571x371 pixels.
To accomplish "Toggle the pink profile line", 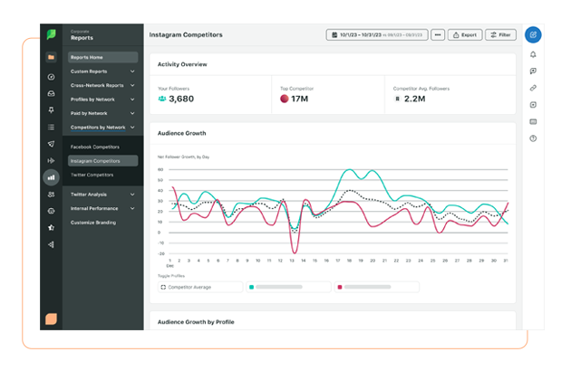I will 376,287.
